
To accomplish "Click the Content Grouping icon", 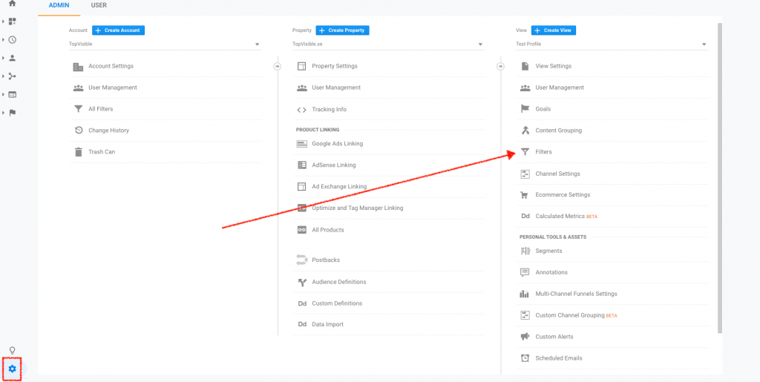I will pyautogui.click(x=525, y=131).
